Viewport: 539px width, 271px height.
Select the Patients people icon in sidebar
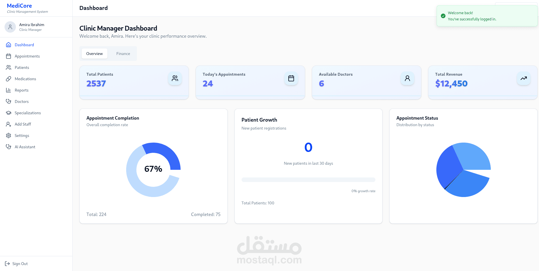[x=9, y=67]
